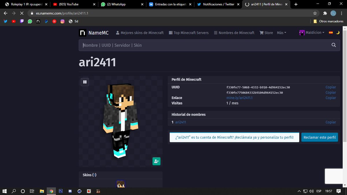Open the skin face thumbnail under Skins
Viewport: 347px width, 195px height.
(121, 184)
